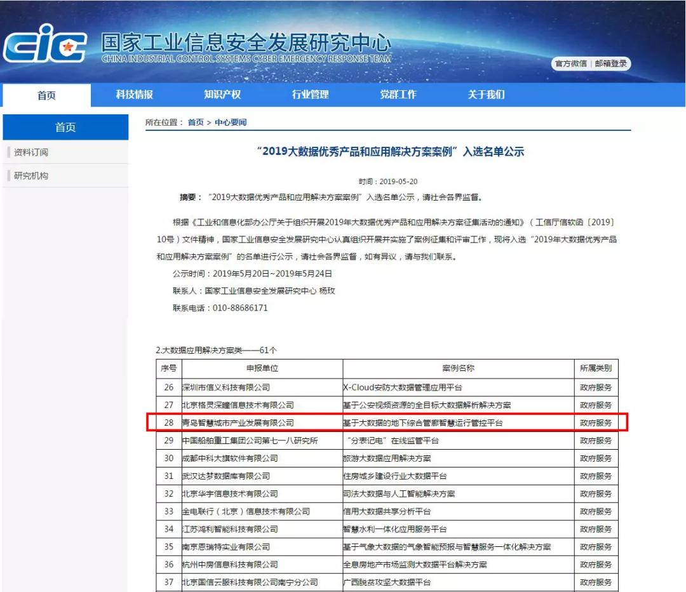
Task: Click the 联系人 line
Action: [253, 291]
